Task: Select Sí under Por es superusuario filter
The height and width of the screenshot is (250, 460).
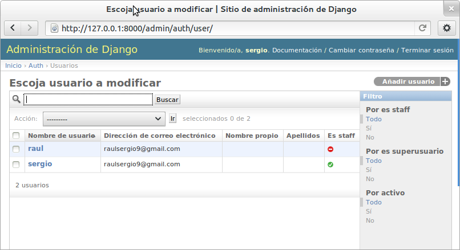Action: point(369,170)
